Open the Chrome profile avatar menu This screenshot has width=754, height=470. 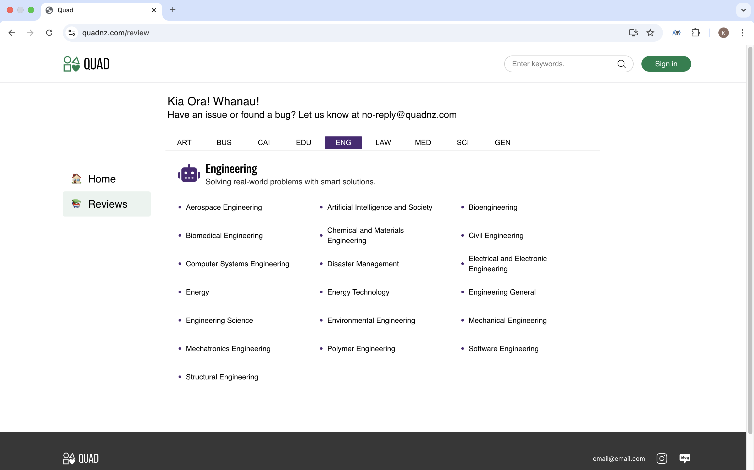(x=723, y=33)
